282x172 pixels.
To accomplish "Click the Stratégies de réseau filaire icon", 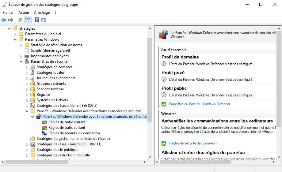I will (x=33, y=106).
